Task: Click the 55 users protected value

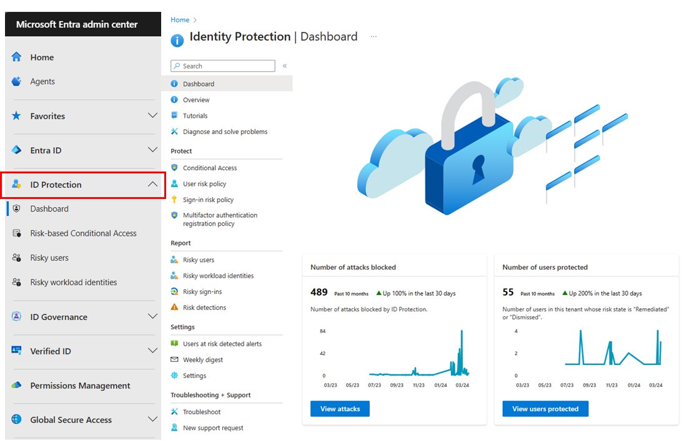Action: [508, 292]
